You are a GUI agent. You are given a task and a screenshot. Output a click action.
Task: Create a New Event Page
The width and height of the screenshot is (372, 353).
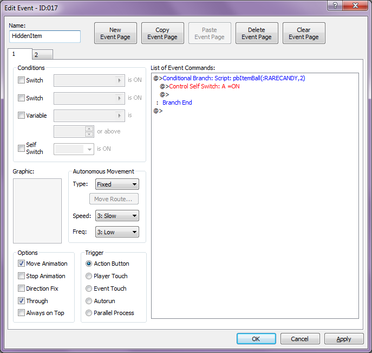(115, 33)
